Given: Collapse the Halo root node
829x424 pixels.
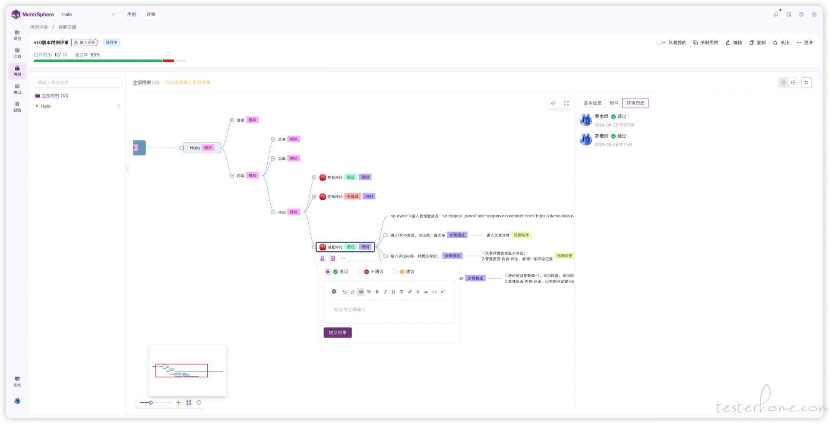Looking at the screenshot, I should point(181,148).
